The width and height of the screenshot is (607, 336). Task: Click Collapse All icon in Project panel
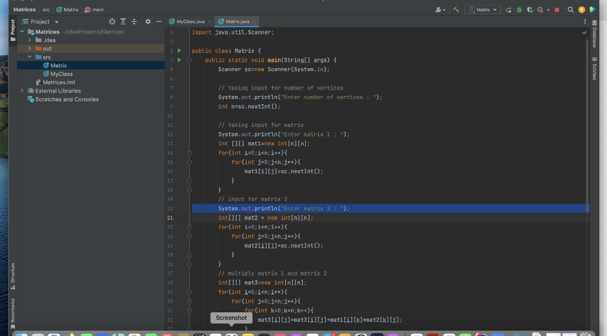pyautogui.click(x=134, y=21)
